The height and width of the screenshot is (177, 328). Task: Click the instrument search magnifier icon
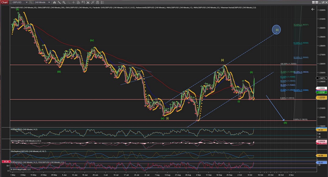(31, 2)
